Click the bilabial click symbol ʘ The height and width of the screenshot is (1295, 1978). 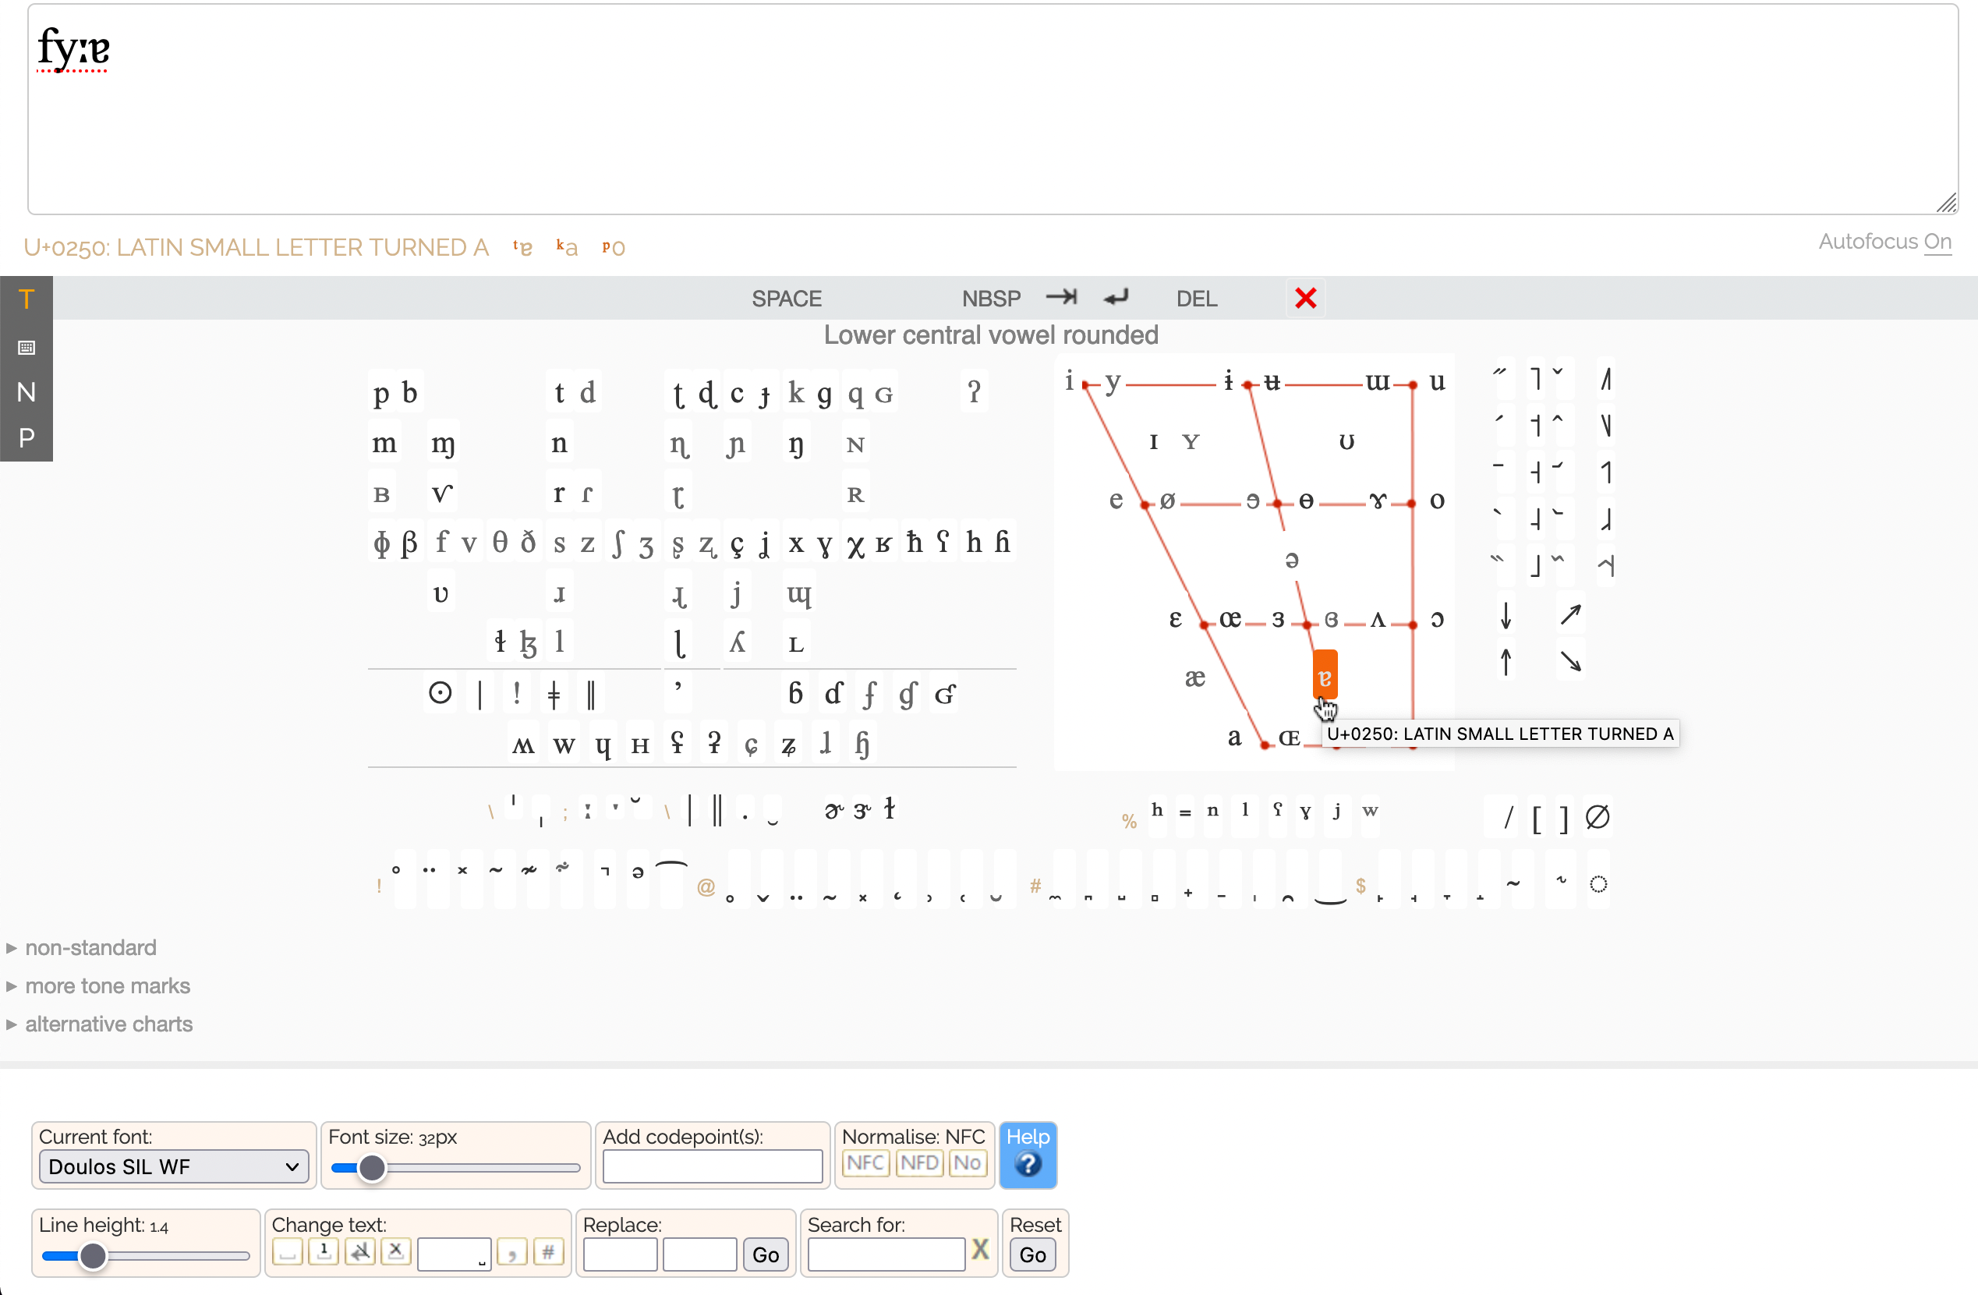[x=440, y=692]
